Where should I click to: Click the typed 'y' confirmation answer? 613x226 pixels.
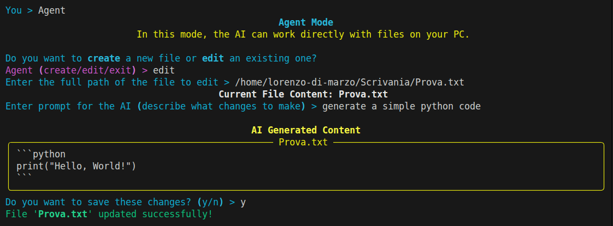point(243,203)
